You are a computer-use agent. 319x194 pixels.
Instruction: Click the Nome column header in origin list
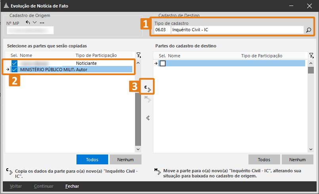26,55
